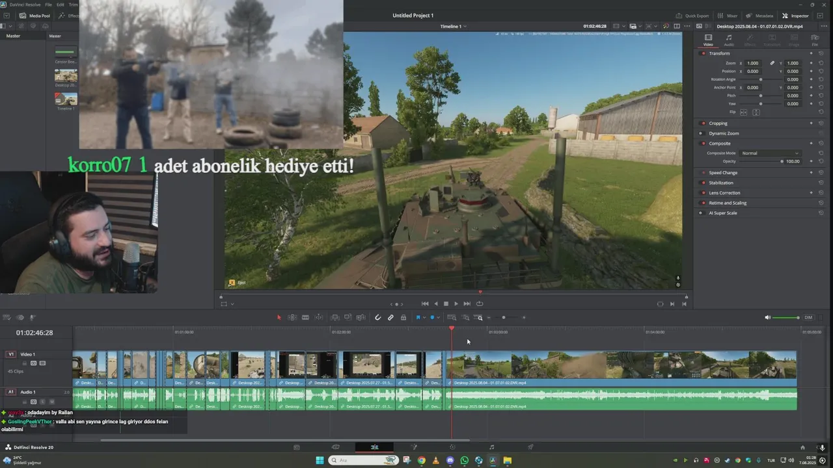833x468 pixels.
Task: Mute Audio 1 track with M button
Action: [52, 402]
